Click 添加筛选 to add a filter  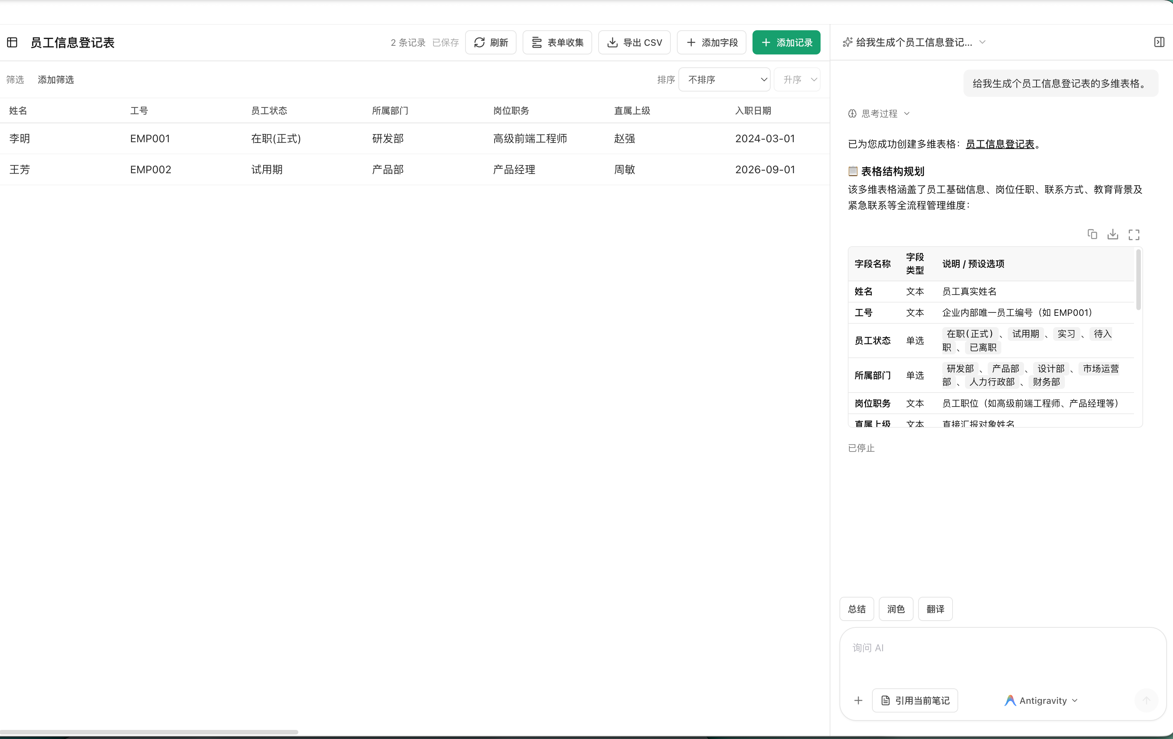tap(56, 79)
